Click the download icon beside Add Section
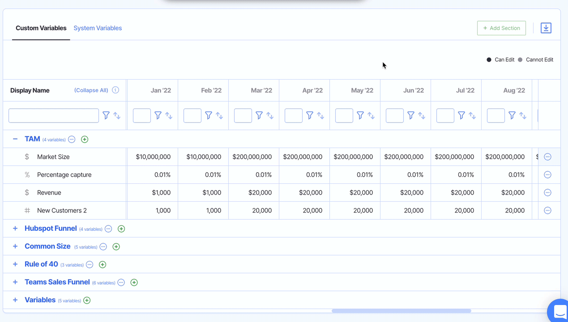568x322 pixels. tap(546, 28)
